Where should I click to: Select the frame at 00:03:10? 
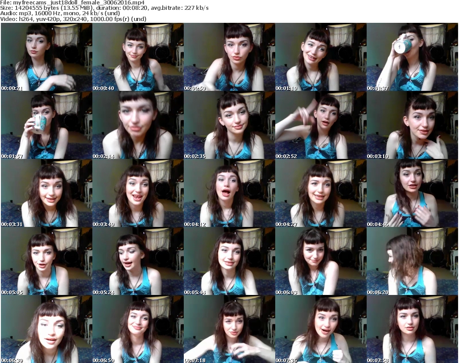coord(412,125)
